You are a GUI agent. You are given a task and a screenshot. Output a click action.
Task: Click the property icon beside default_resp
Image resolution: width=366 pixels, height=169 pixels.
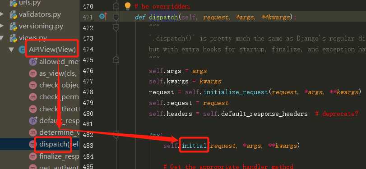[x=32, y=120]
